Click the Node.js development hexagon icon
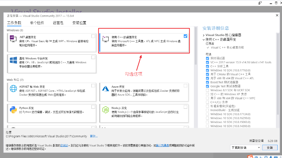This screenshot has height=158, width=282. pyautogui.click(x=106, y=110)
